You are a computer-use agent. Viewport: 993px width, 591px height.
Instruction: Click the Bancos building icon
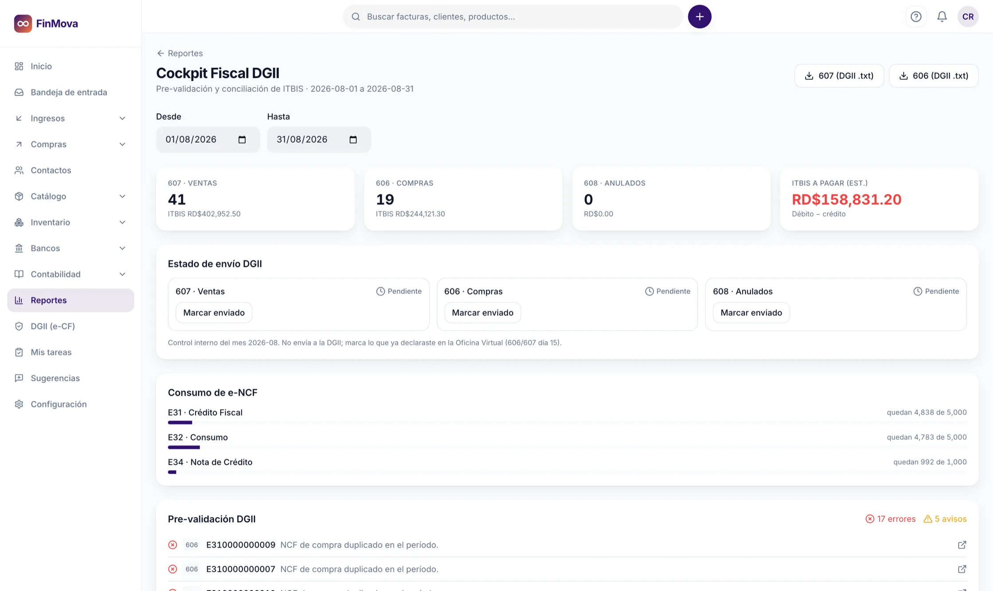click(x=19, y=248)
